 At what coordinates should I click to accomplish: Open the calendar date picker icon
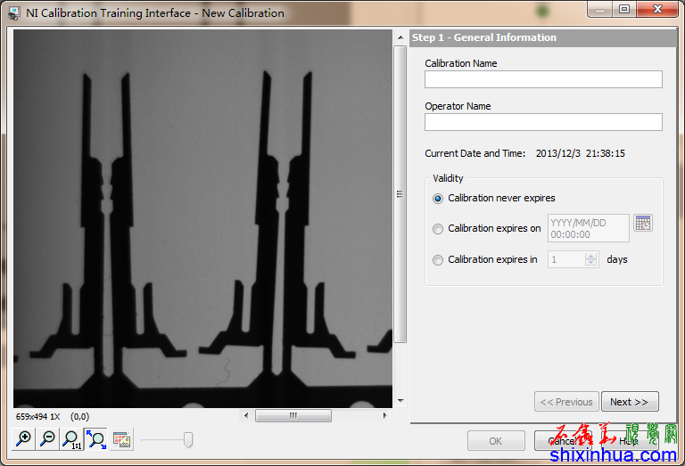[x=643, y=223]
